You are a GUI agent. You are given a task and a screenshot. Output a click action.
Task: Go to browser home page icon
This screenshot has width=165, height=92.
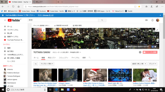coord(19,6)
